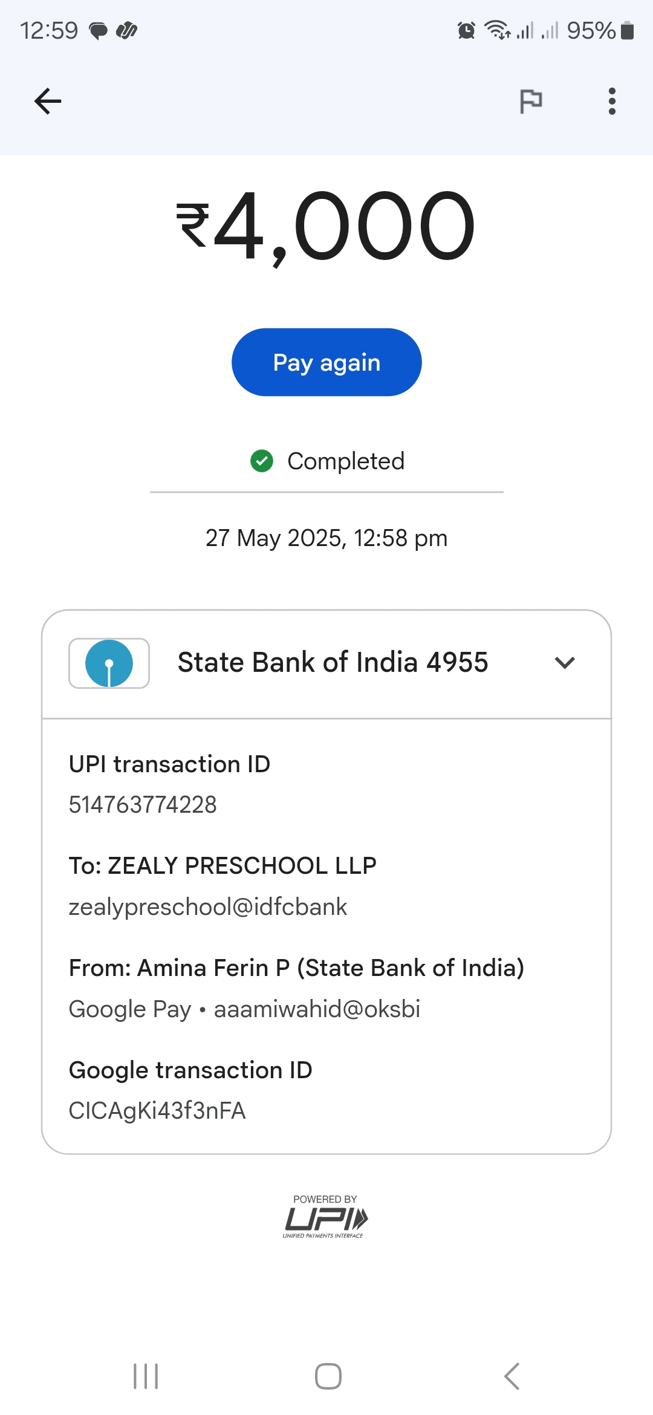653x1415 pixels.
Task: Collapse the State Bank of India 4955 header
Action: [333, 663]
